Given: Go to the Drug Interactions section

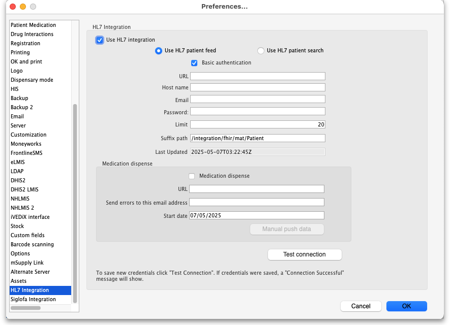Looking at the screenshot, I should 32,35.
